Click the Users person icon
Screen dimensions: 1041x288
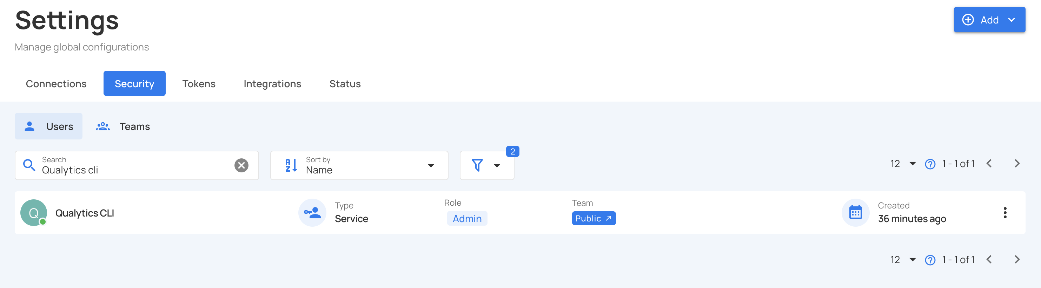click(29, 126)
